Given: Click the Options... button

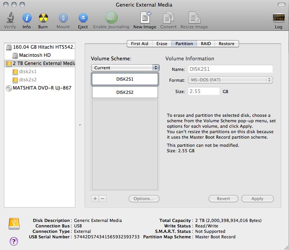Looking at the screenshot, I should [x=144, y=199].
